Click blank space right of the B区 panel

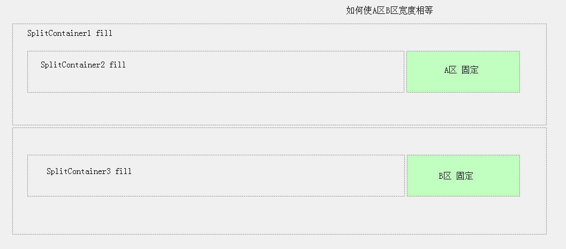tap(533, 176)
